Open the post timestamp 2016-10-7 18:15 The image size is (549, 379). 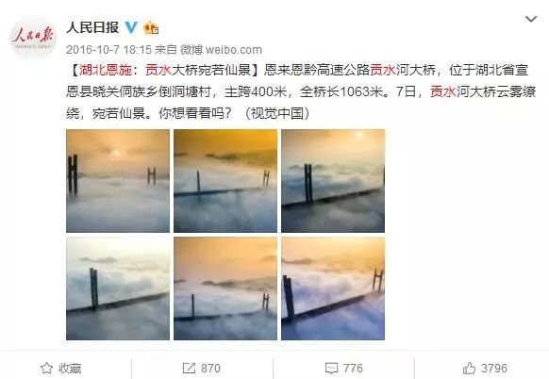click(108, 50)
